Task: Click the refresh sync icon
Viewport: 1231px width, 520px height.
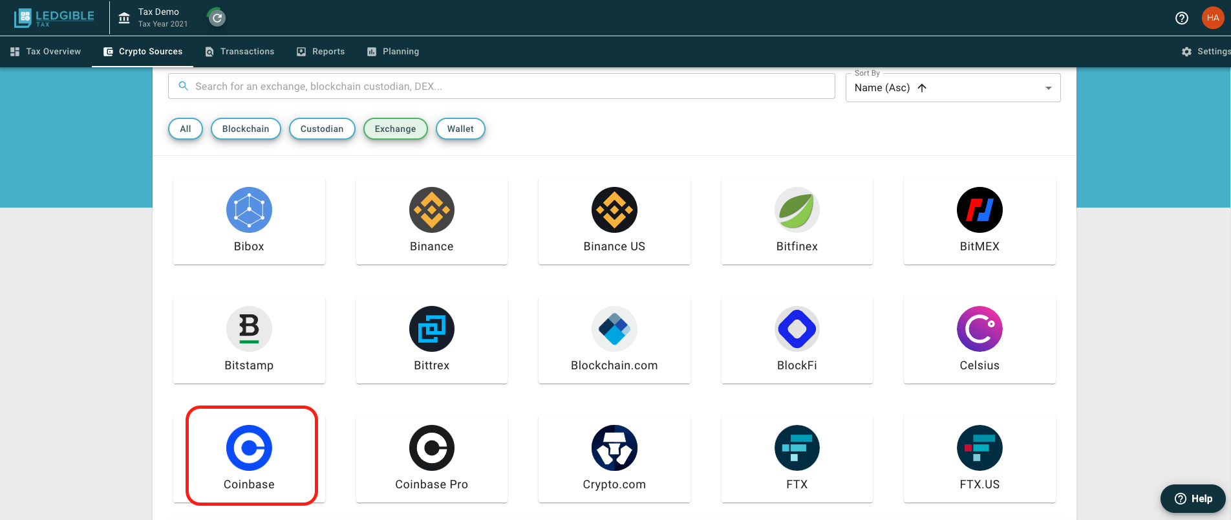Action: pos(217,18)
